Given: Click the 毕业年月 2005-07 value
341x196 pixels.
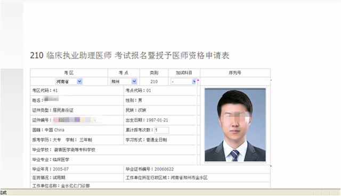Looking at the screenshot, I should [x=61, y=169].
